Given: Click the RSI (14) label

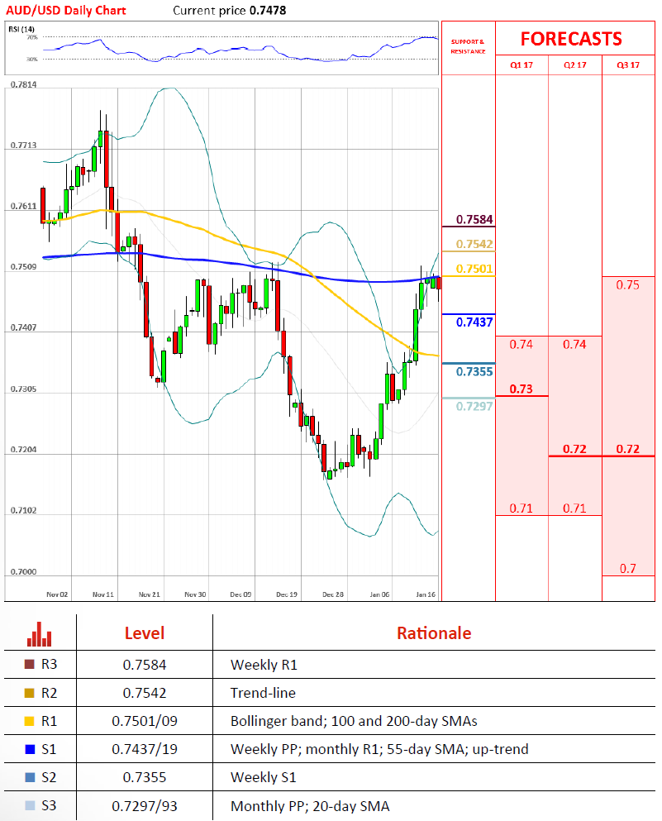Looking at the screenshot, I should 21,29.
